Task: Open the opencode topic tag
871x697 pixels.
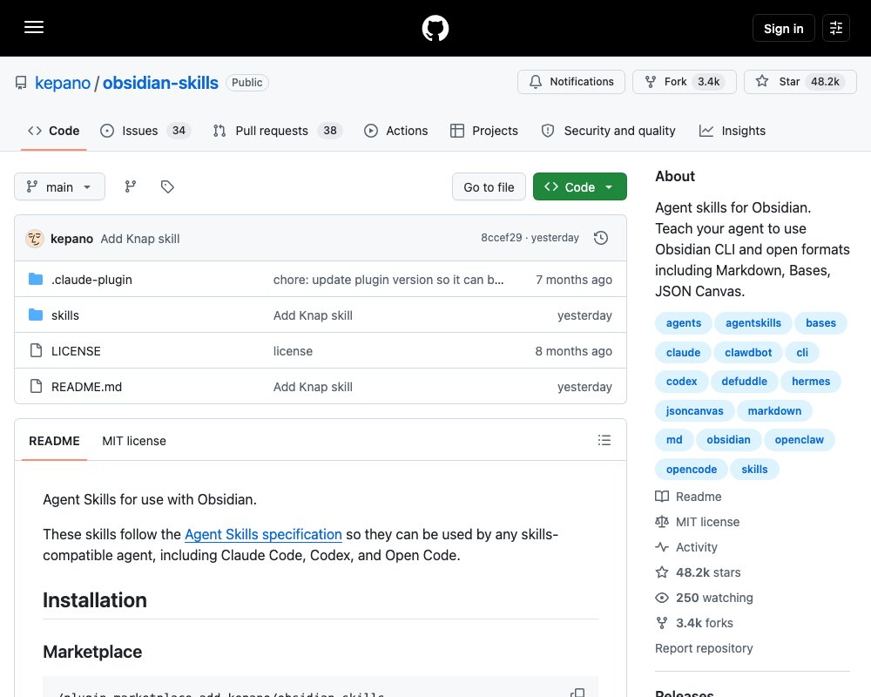Action: 692,469
